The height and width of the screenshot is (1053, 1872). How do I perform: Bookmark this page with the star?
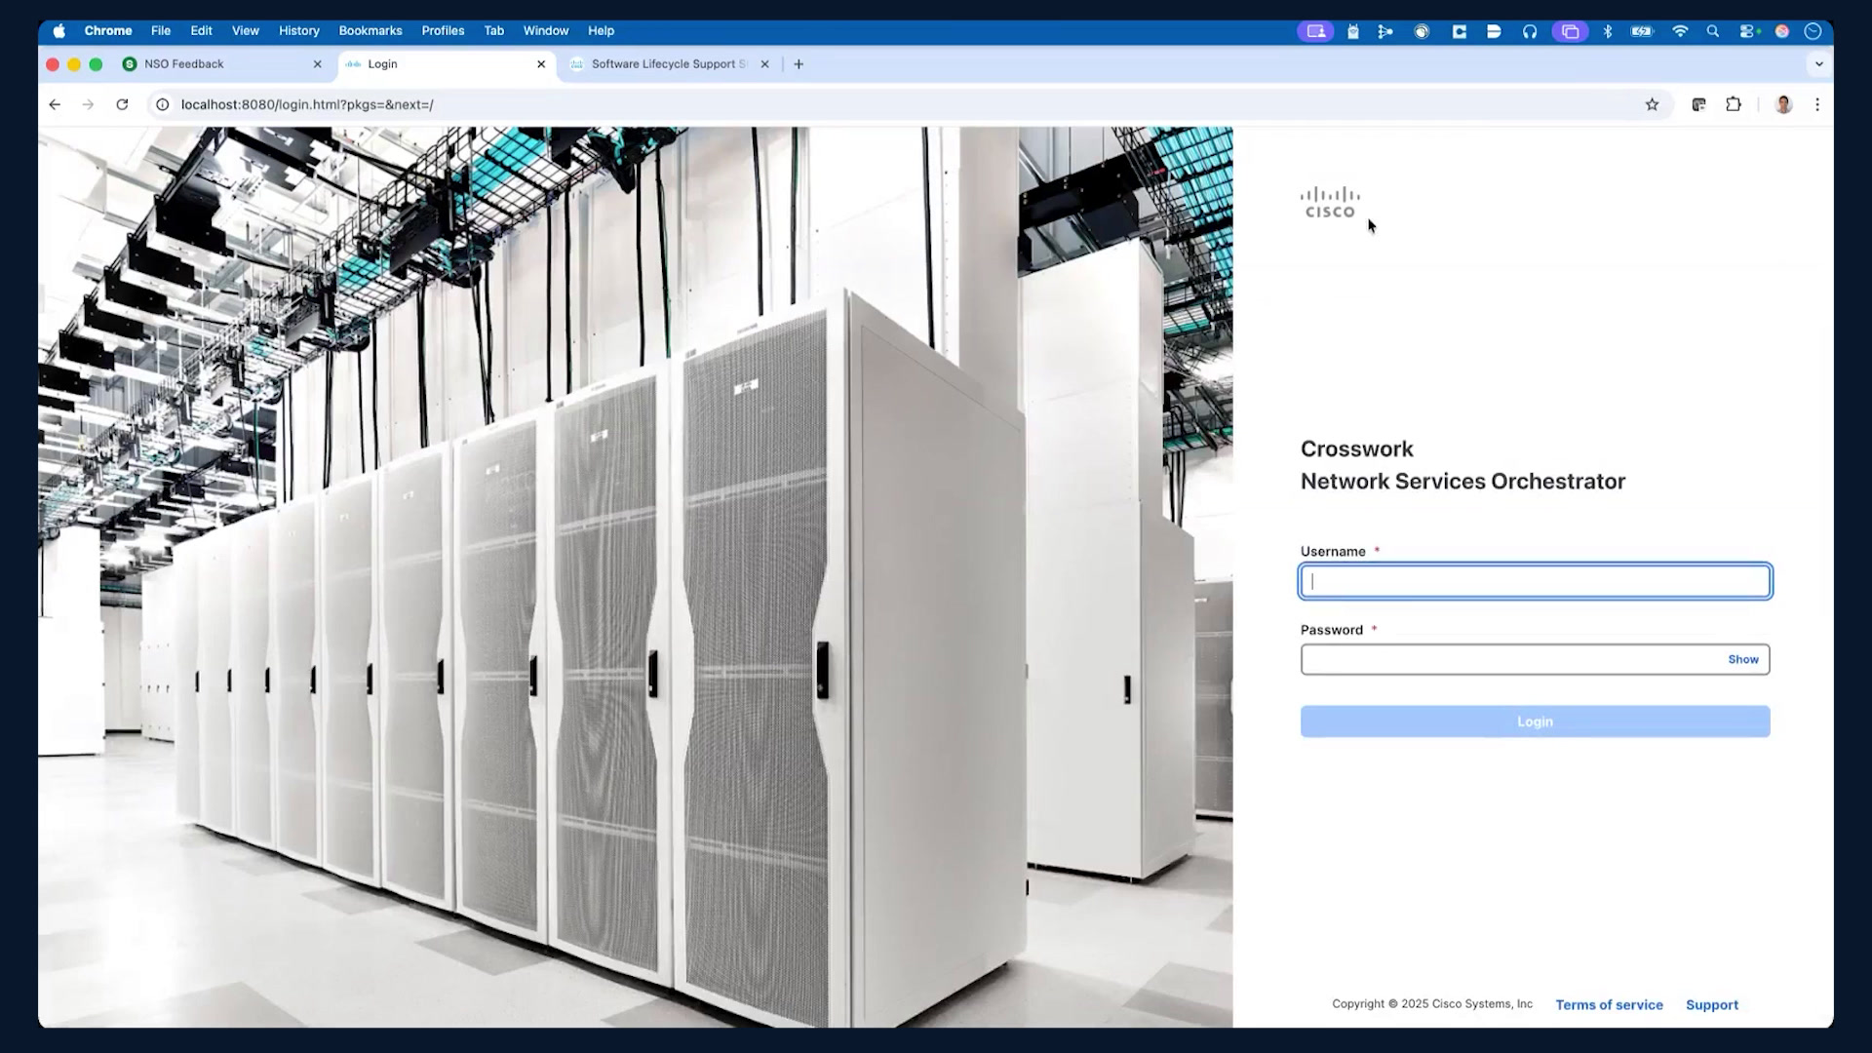(1652, 104)
